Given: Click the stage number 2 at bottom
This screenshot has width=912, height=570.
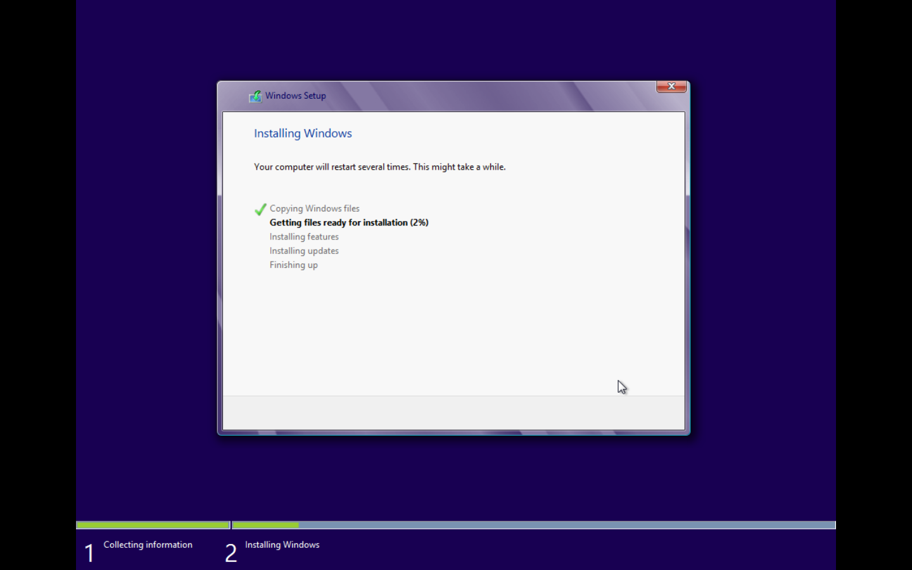Looking at the screenshot, I should [231, 553].
